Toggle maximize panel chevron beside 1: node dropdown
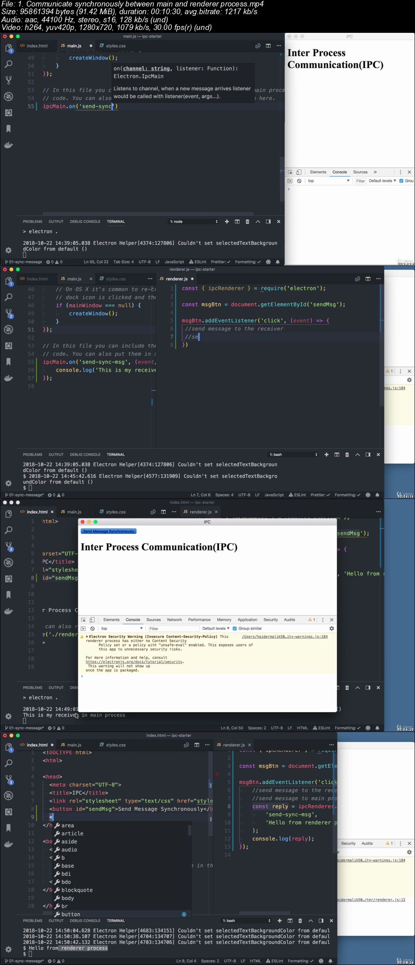 (258, 222)
